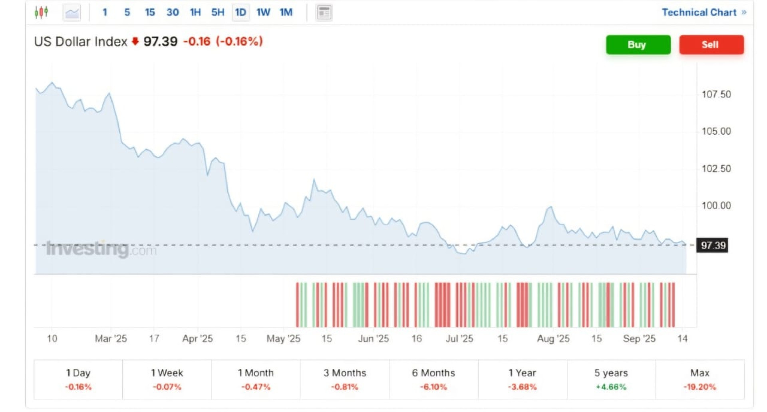Viewport: 767px width, 412px height.
Task: Select the 5-minute interval
Action: coord(127,12)
